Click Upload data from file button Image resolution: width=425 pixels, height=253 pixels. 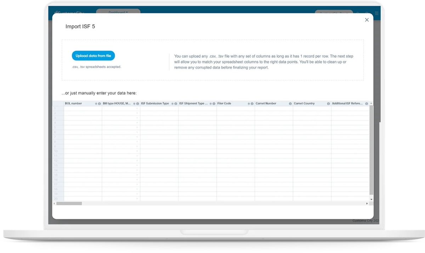coord(93,56)
